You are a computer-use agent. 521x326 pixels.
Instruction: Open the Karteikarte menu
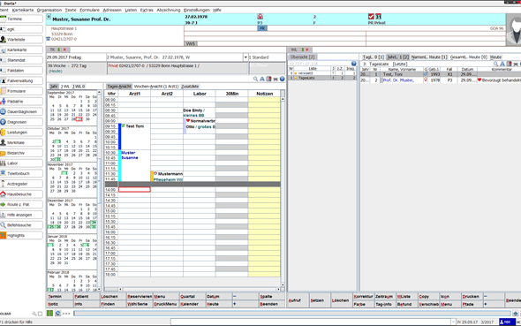[x=23, y=10]
